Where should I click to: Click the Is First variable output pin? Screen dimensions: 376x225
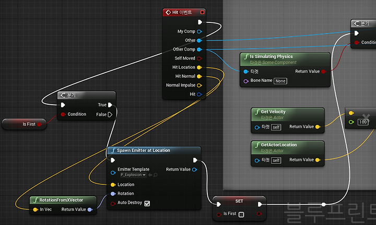coord(39,124)
